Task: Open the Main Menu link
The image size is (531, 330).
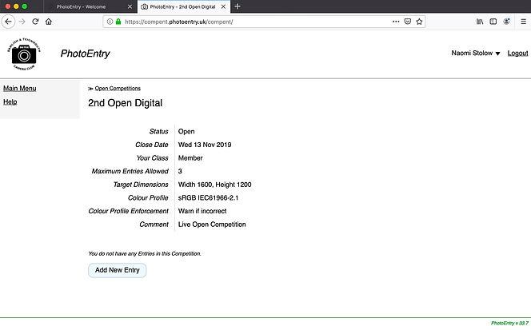Action: click(20, 89)
